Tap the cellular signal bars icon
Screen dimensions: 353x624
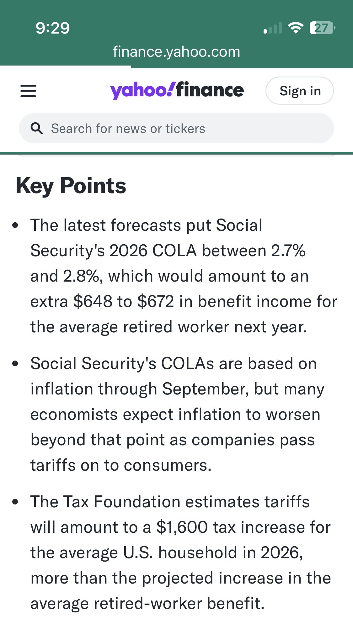pos(273,28)
